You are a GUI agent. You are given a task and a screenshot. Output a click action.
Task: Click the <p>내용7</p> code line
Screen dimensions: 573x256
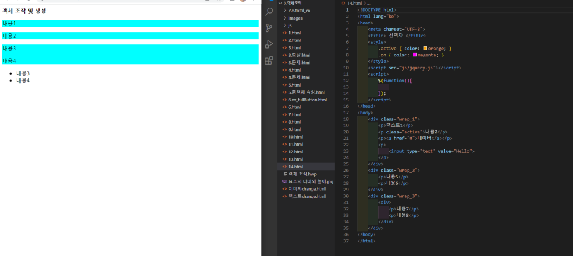point(404,209)
